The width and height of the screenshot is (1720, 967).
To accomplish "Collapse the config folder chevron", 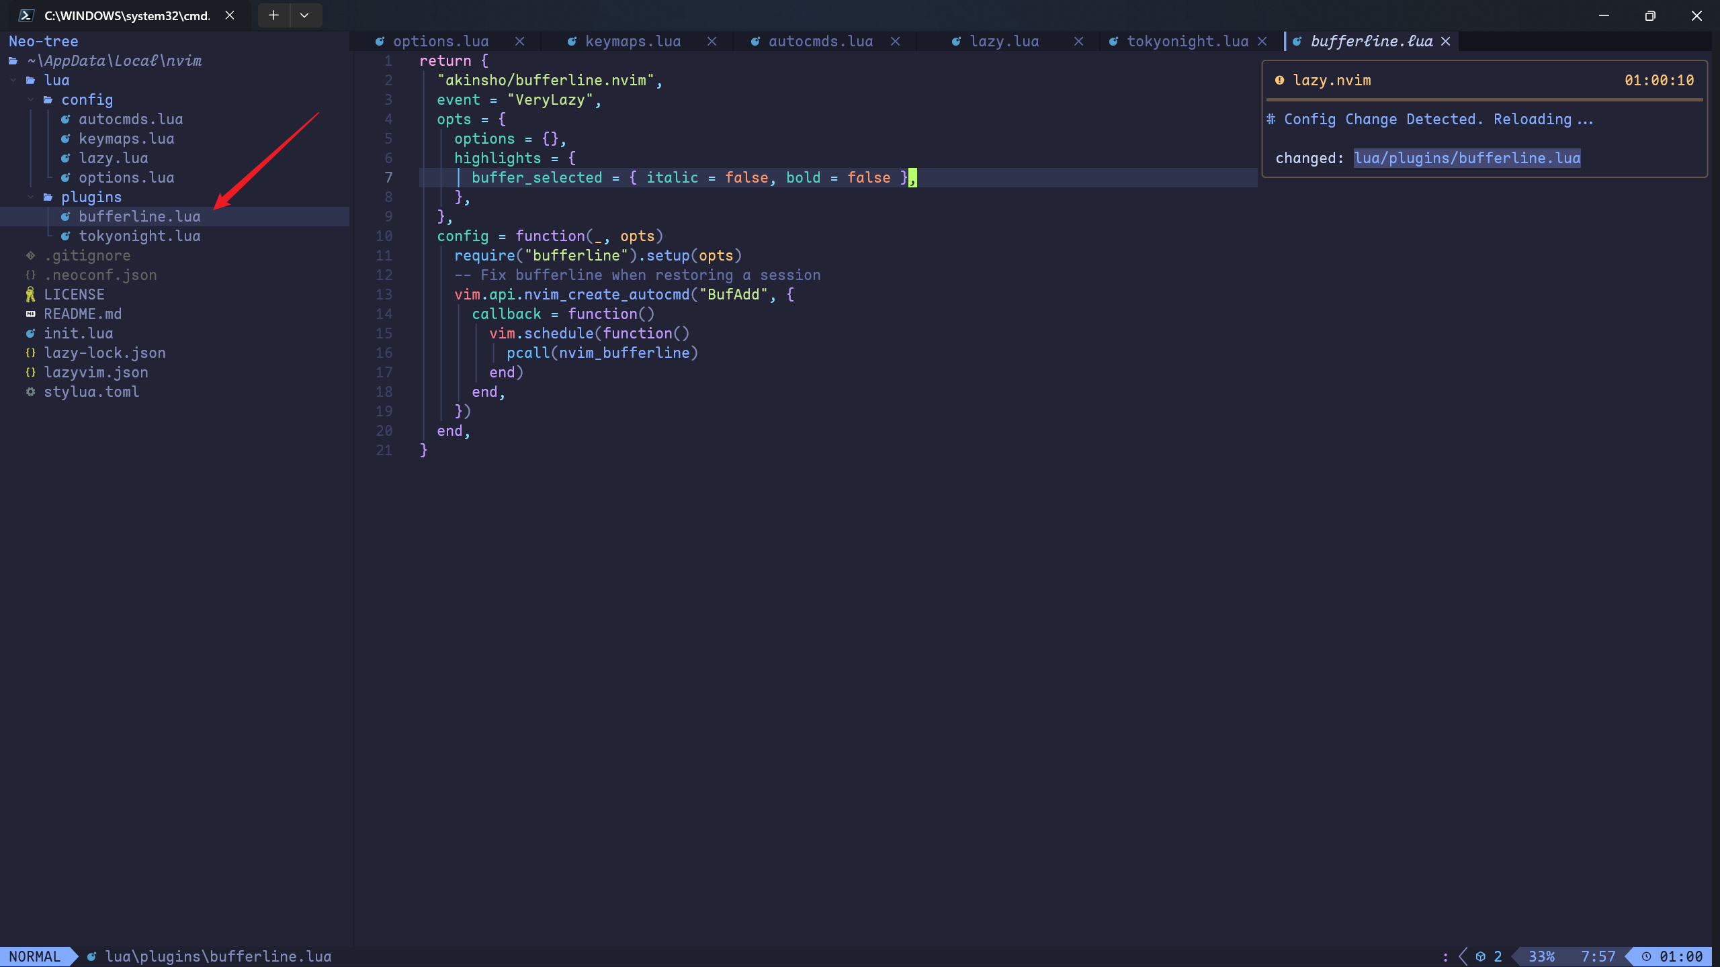I will [x=31, y=100].
